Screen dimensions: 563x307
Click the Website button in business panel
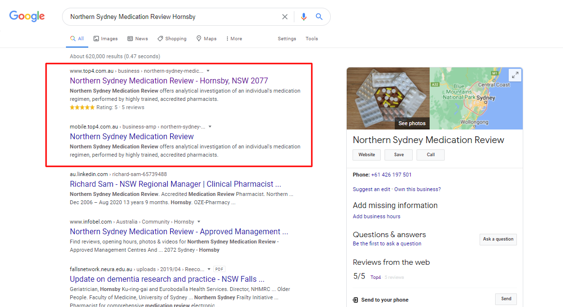tap(367, 155)
